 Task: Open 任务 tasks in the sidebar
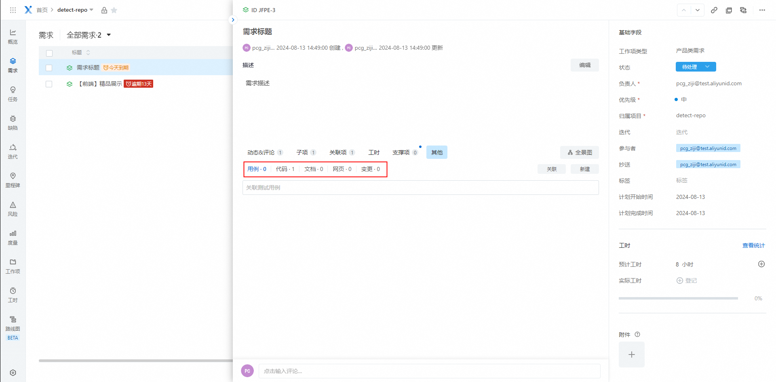coord(13,94)
